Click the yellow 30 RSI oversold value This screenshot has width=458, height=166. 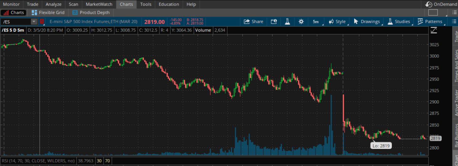pos(99,161)
